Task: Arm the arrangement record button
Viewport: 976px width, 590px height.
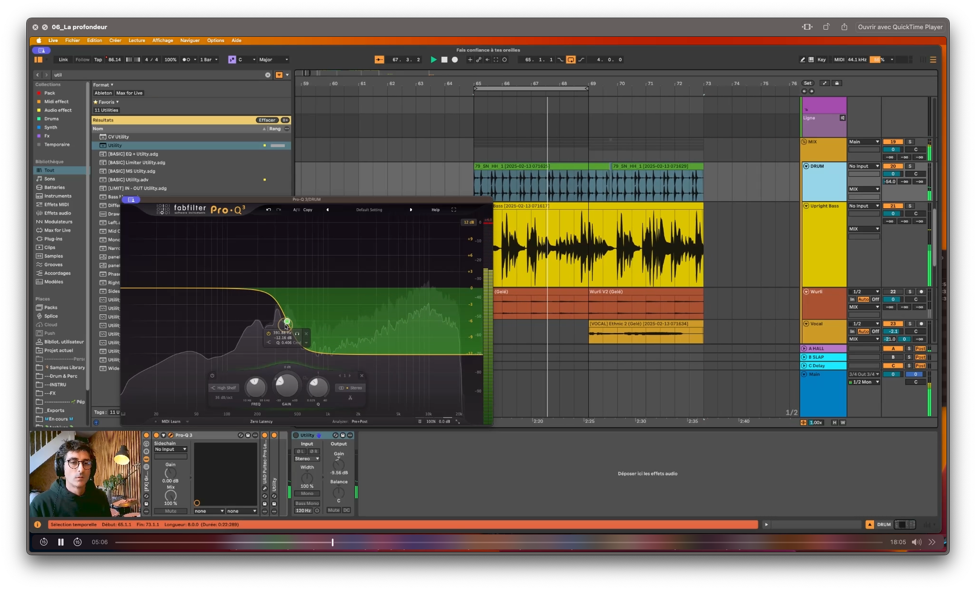Action: 455,60
